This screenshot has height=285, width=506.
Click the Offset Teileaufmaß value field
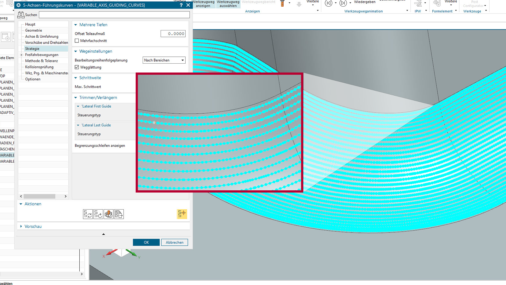click(x=173, y=34)
